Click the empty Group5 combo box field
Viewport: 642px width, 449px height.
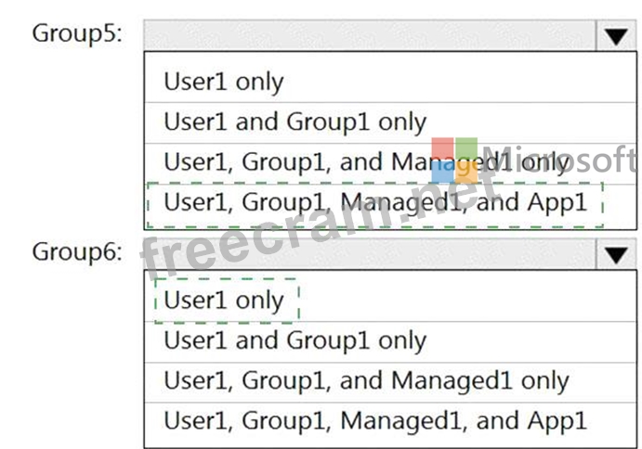(x=369, y=35)
